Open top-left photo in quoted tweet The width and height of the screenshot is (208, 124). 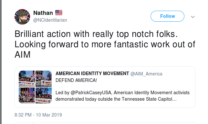tap(27, 79)
